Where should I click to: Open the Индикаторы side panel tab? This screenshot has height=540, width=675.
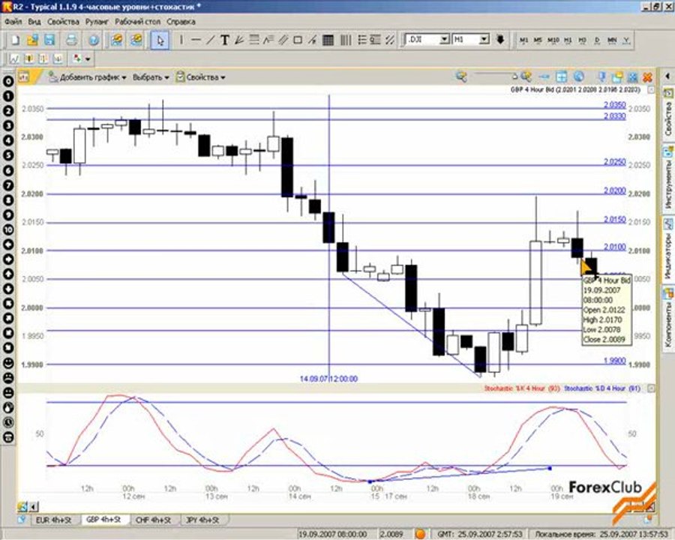(668, 250)
